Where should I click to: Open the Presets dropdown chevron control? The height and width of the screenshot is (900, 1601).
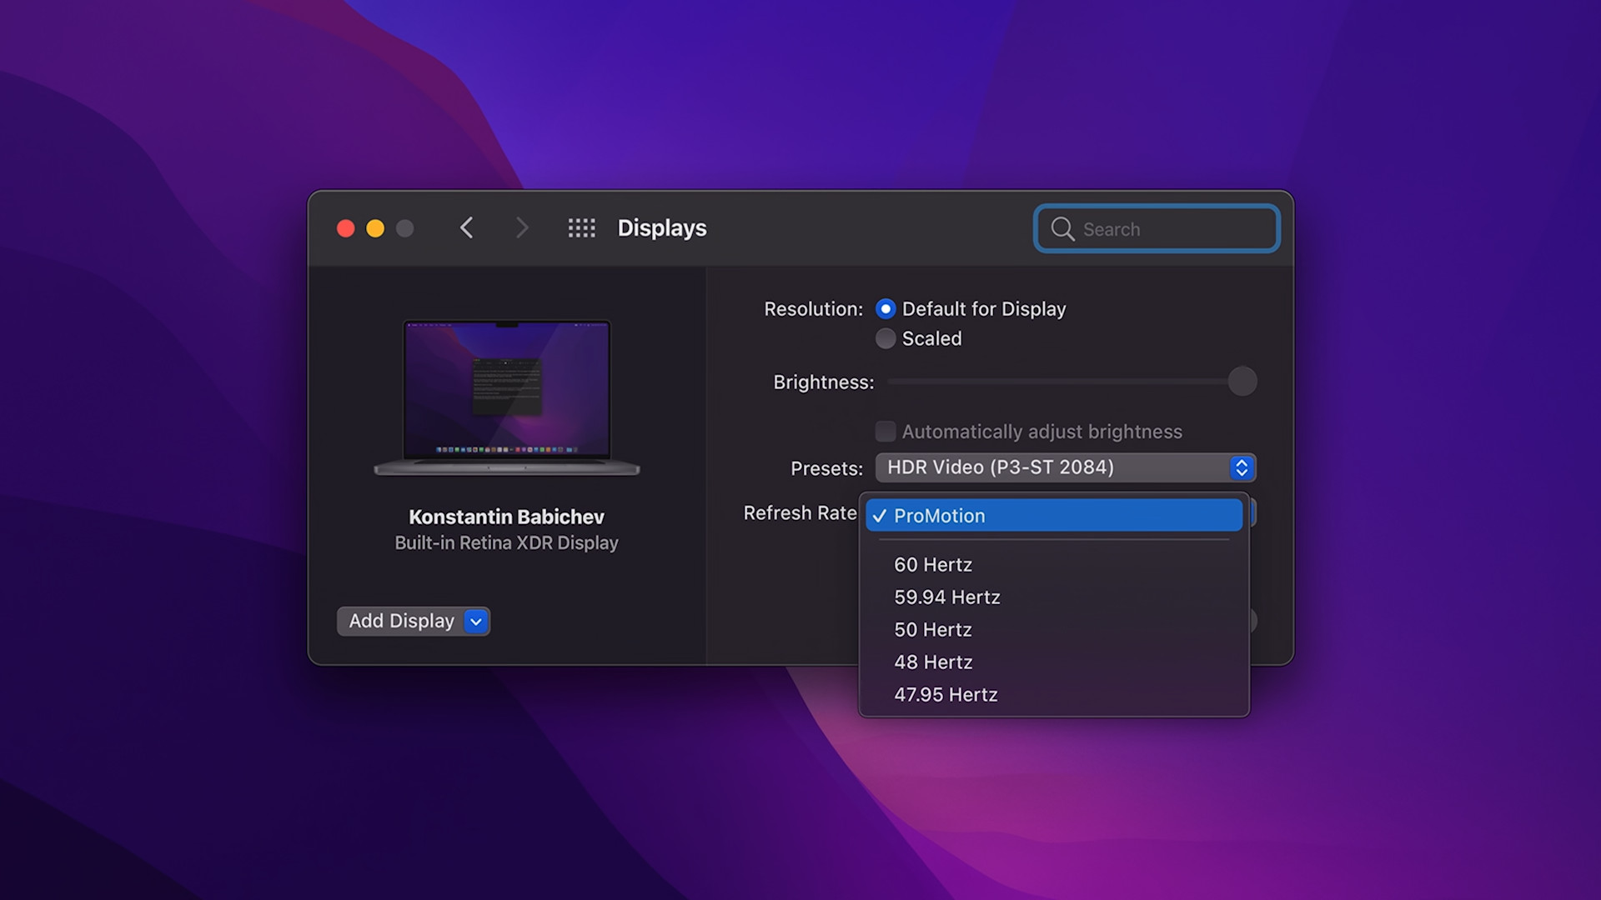(1242, 467)
